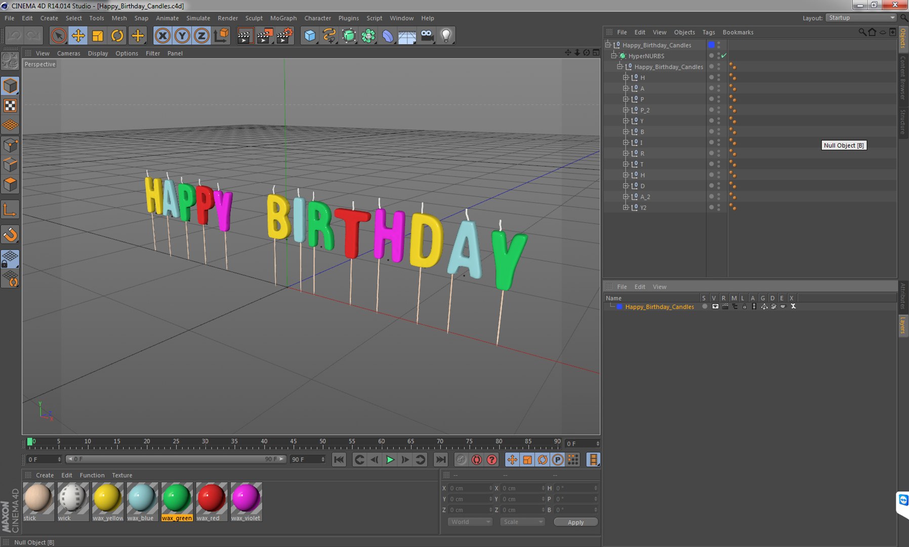Open Edit Render Settings
909x547 pixels.
click(284, 35)
